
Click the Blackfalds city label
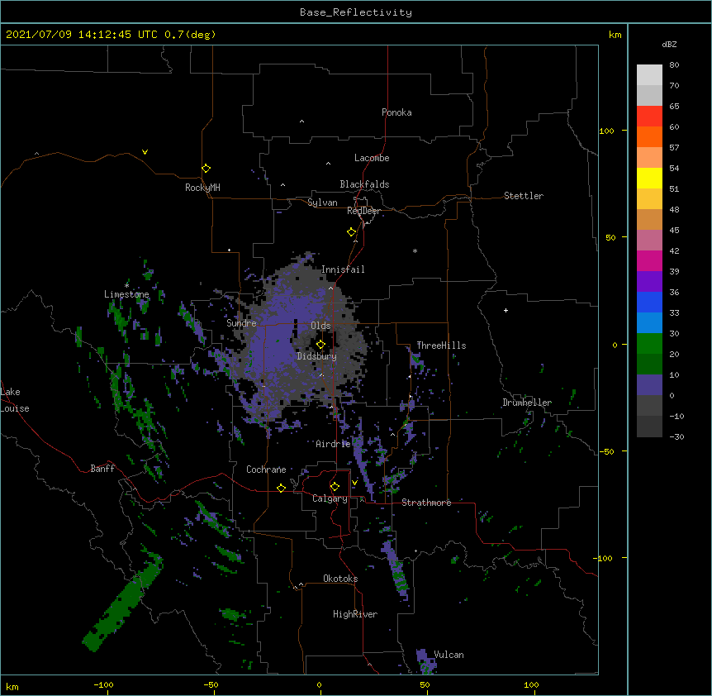coord(364,184)
